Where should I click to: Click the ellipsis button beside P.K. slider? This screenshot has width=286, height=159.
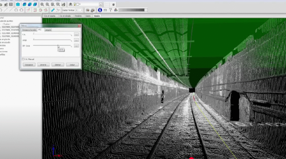click(x=76, y=34)
